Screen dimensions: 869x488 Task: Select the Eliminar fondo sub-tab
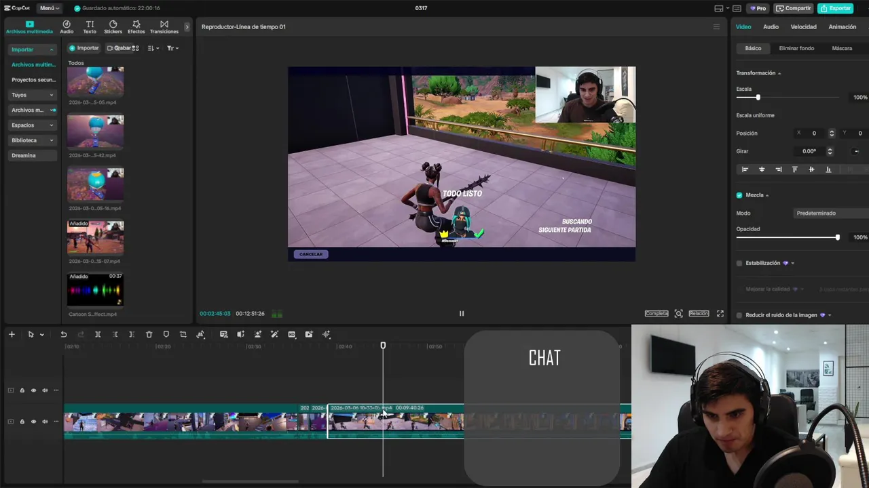pos(796,48)
